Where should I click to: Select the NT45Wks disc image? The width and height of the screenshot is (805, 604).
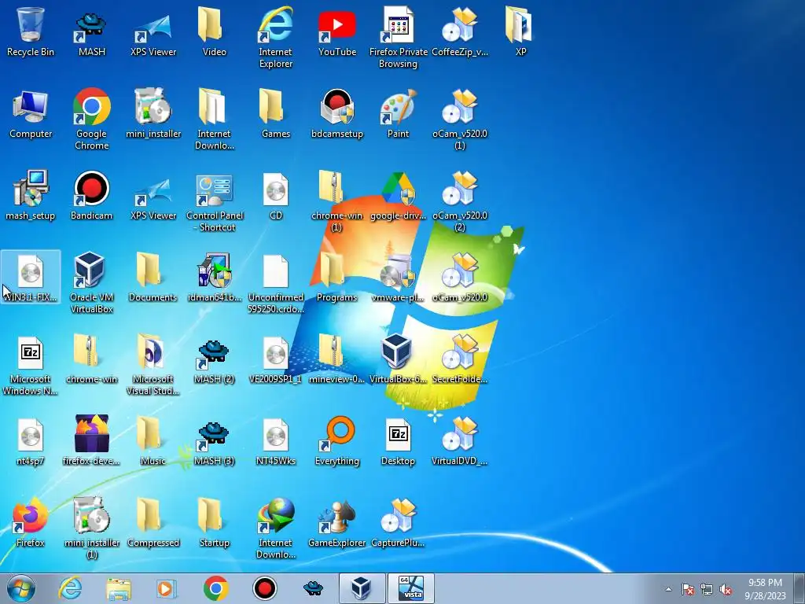(276, 440)
